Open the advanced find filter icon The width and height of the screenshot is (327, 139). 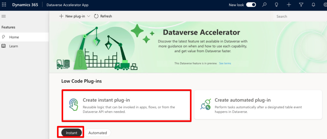click(x=301, y=5)
